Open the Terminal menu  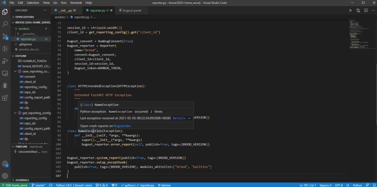coord(76,3)
